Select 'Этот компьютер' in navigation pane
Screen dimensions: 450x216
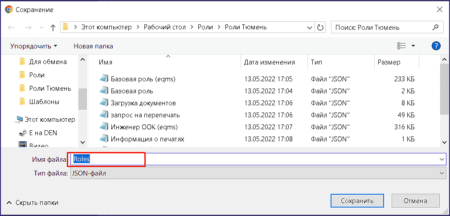50,119
